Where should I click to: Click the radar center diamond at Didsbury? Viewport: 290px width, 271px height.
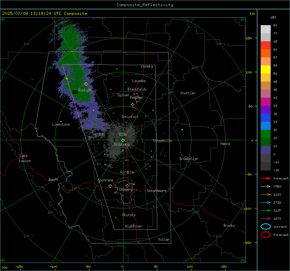[123, 140]
